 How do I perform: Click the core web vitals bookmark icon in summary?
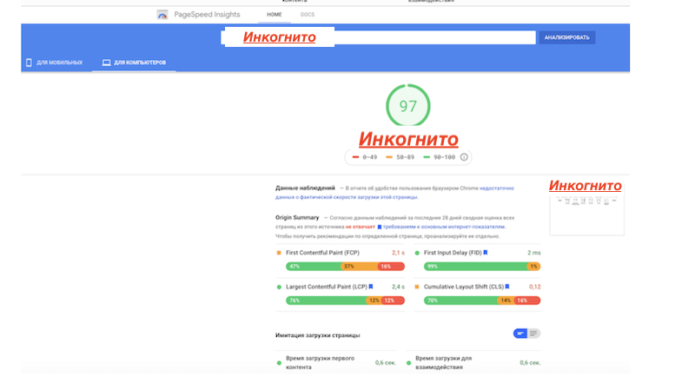[379, 227]
